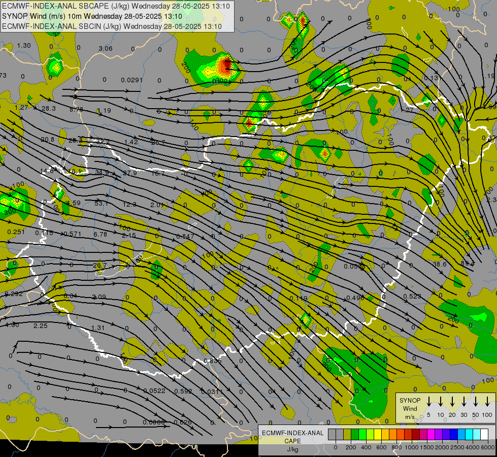Click the map value 27.9

tap(130, 173)
